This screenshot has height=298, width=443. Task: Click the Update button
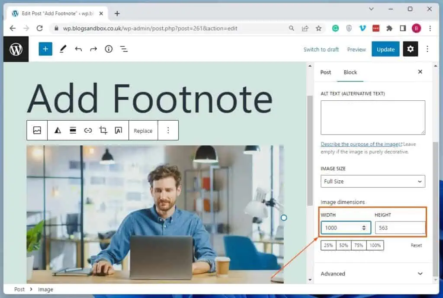pos(385,49)
